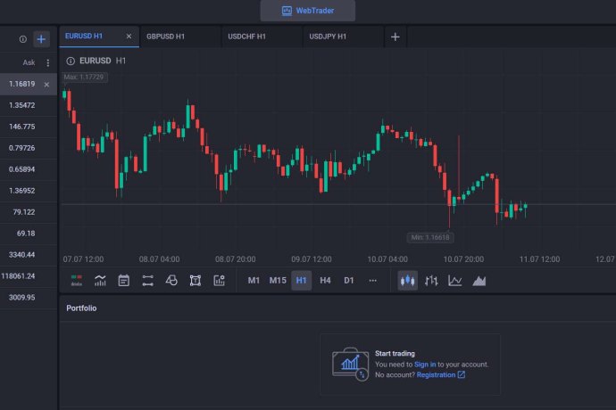Screen dimensions: 616x410
Task: Switch chart to bar chart type icon
Action: tap(431, 281)
